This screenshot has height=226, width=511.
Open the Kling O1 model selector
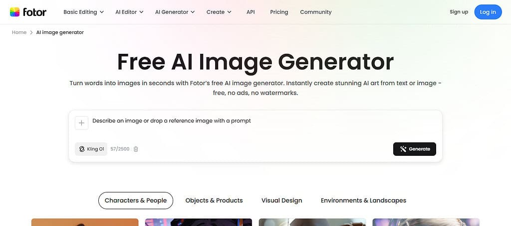click(91, 149)
